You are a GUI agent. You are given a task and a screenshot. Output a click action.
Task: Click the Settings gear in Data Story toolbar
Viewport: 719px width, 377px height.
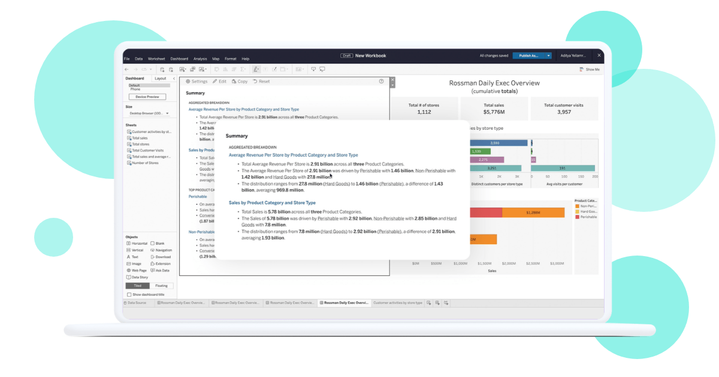coord(188,81)
